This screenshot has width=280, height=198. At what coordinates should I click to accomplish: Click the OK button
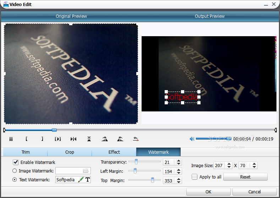pyautogui.click(x=208, y=192)
